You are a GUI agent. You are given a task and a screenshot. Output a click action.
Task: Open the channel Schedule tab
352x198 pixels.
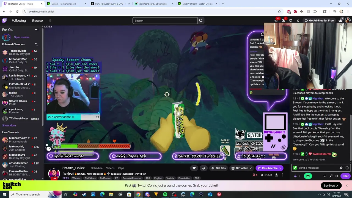[97, 168]
